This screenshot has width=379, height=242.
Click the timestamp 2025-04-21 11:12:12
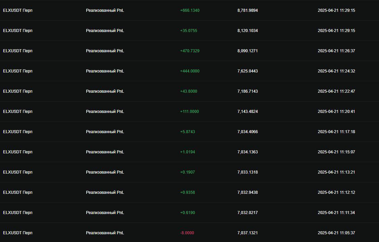[x=336, y=192]
